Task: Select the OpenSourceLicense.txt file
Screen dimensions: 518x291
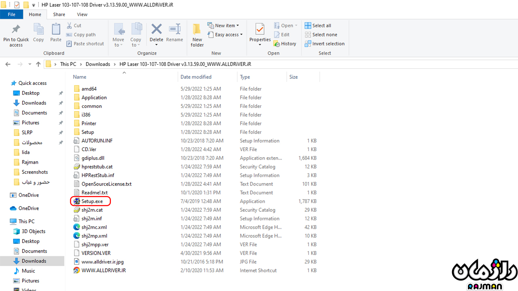Action: click(106, 184)
